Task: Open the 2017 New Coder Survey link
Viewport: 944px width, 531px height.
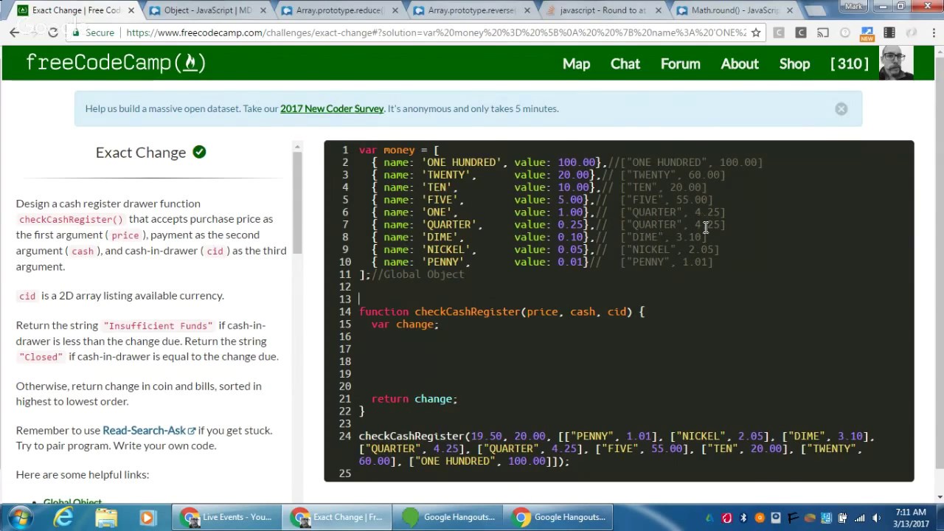Action: pyautogui.click(x=332, y=108)
